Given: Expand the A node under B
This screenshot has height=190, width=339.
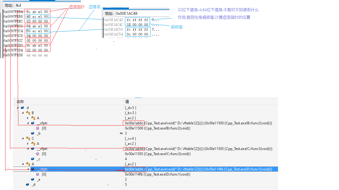Looking at the screenshot, I should [28, 118].
